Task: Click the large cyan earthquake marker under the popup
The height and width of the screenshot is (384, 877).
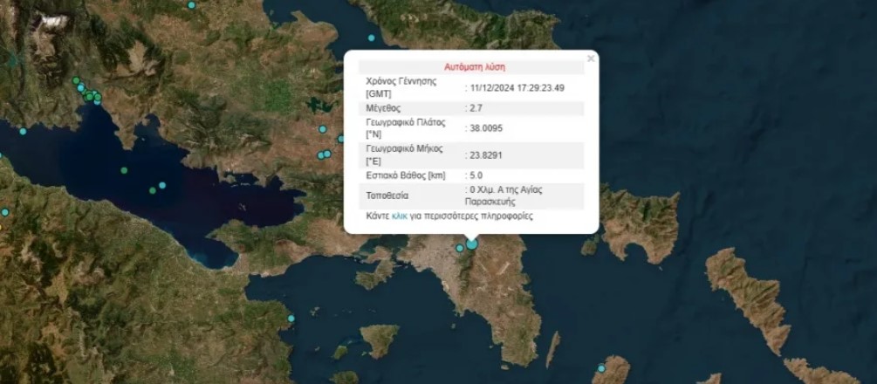Action: [x=472, y=245]
